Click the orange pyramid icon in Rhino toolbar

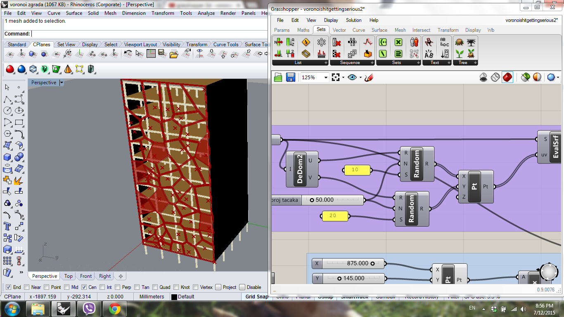pos(68,69)
